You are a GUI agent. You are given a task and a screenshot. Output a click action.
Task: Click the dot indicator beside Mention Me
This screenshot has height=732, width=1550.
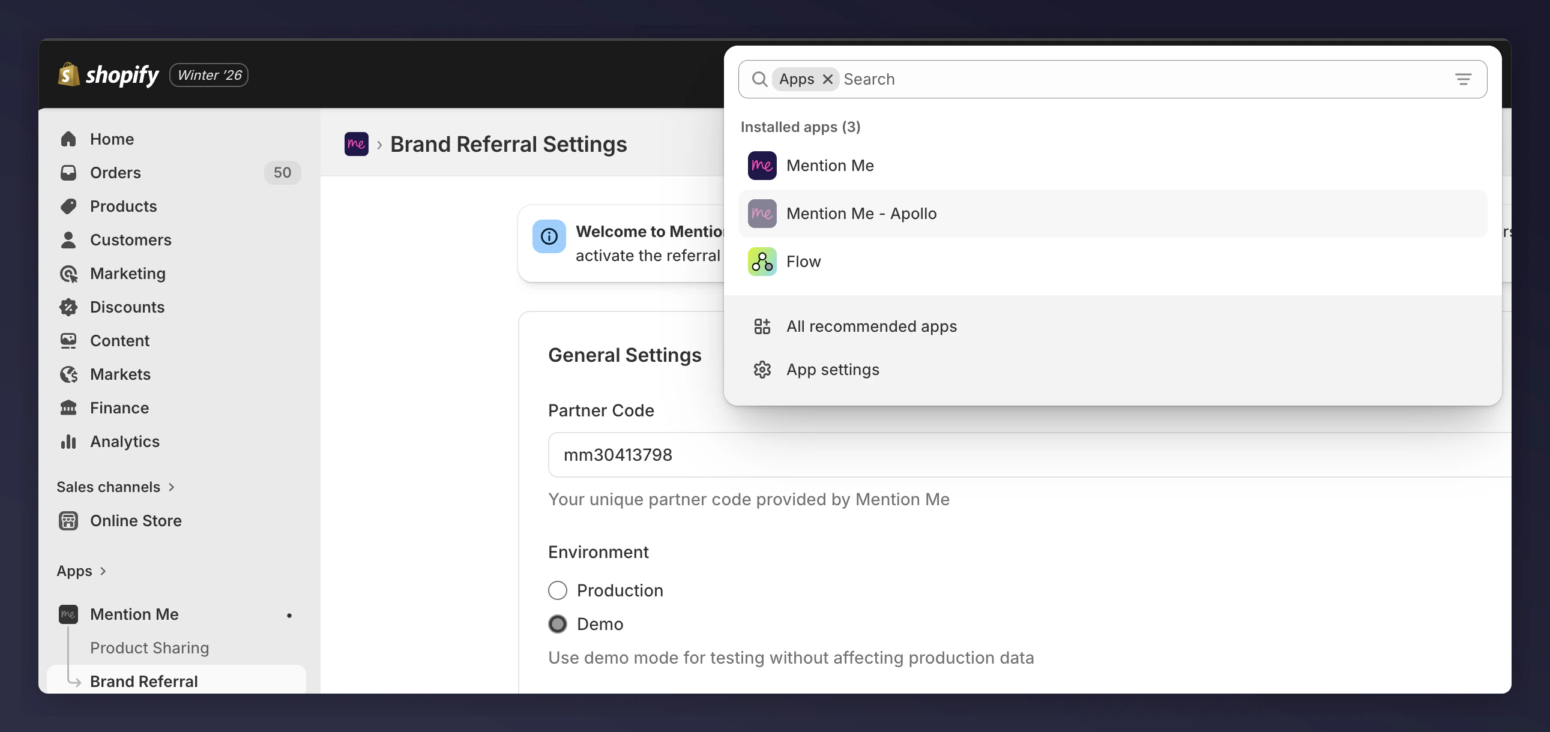tap(289, 616)
